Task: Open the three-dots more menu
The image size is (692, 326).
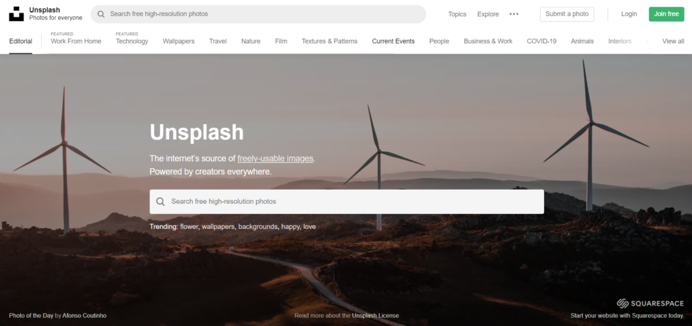Action: 514,14
